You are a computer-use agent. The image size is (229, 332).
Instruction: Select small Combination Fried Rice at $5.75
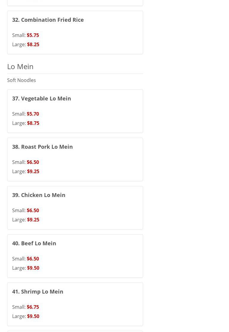pyautogui.click(x=33, y=35)
